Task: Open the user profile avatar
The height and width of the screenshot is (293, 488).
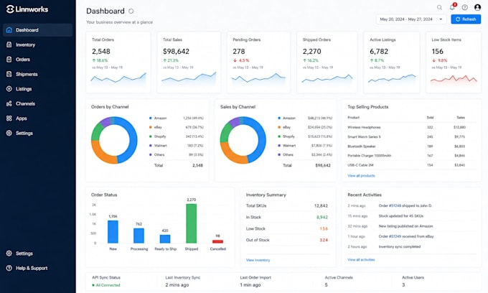Action: pos(477,7)
